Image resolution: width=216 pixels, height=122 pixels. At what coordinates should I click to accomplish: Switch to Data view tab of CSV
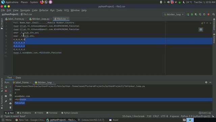(x=18, y=78)
